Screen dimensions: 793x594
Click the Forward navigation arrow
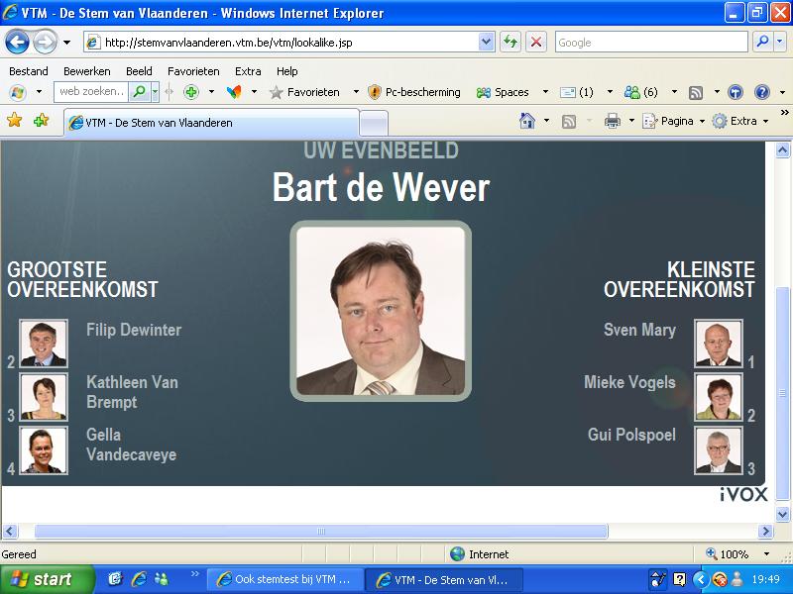click(x=45, y=43)
